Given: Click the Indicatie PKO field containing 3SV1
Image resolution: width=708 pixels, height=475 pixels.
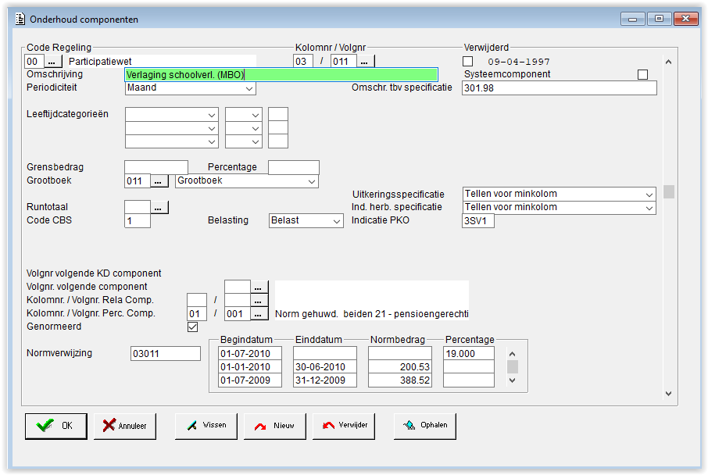Looking at the screenshot, I should coord(478,221).
